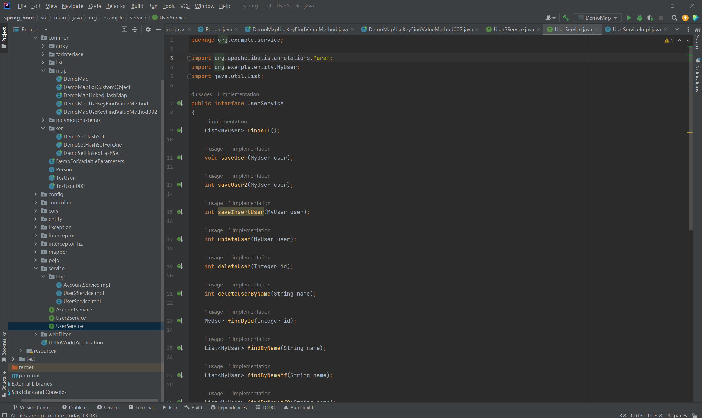Collapse the map folder
This screenshot has width=702, height=418.
pyautogui.click(x=43, y=71)
